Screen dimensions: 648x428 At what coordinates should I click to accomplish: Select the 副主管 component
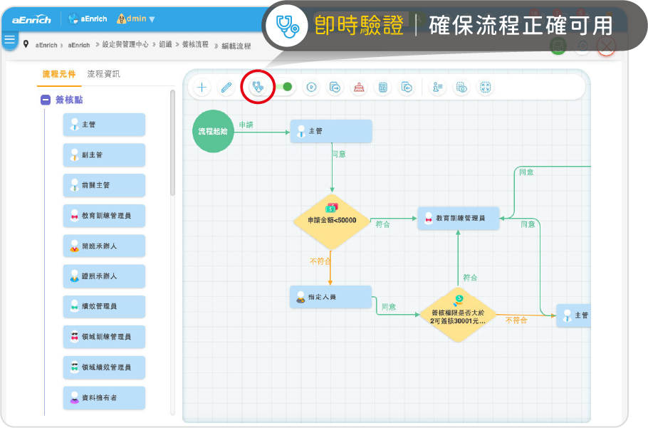[x=104, y=155]
